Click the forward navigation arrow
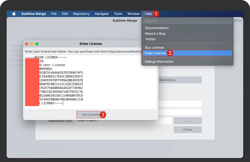This screenshot has height=162, width=250. [34, 29]
